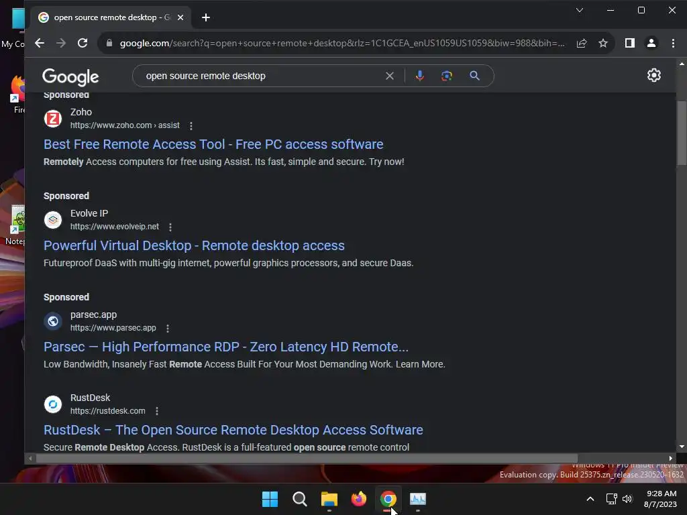This screenshot has height=515, width=687.
Task: Clear the search query
Action: point(390,76)
